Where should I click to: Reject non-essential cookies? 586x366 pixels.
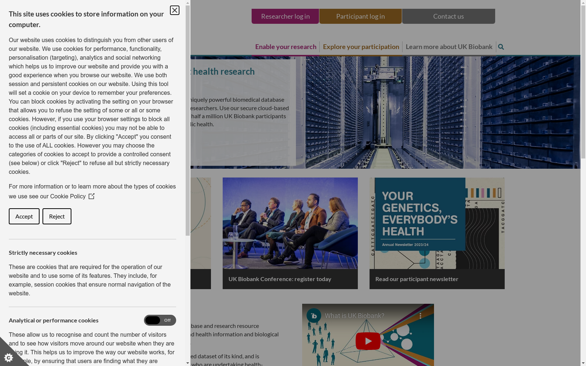pyautogui.click(x=57, y=216)
